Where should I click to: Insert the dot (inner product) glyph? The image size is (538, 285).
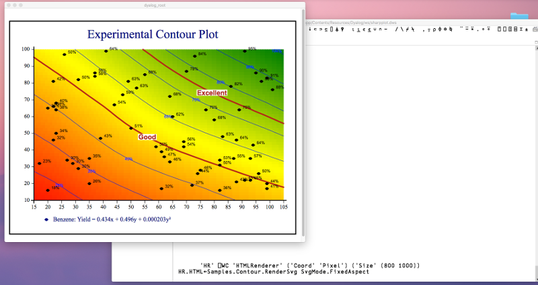(477, 30)
